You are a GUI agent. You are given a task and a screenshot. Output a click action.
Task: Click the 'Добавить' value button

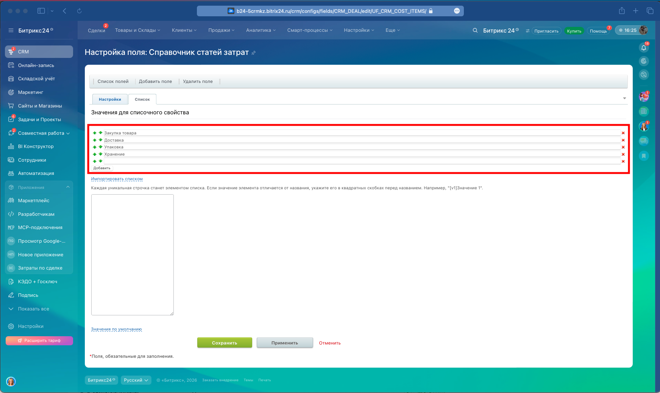[102, 168]
